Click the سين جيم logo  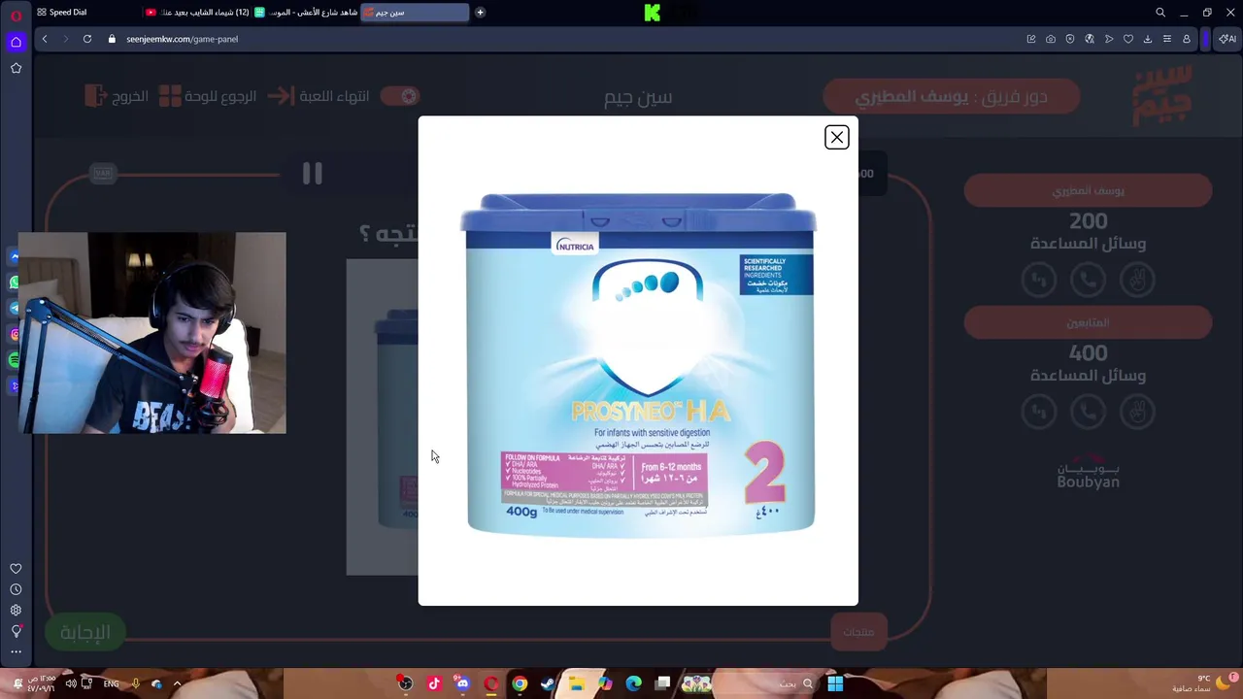[x=1162, y=95]
